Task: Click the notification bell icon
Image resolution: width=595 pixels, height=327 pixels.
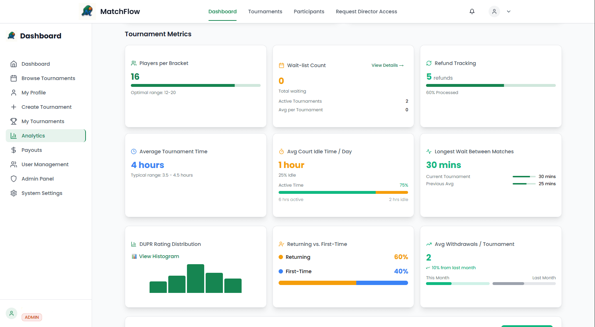Action: point(472,11)
